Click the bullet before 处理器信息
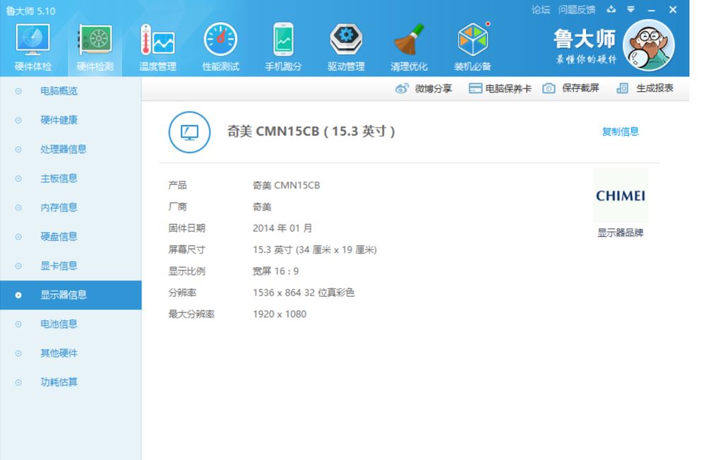Viewport: 706px width, 460px height. pyautogui.click(x=18, y=150)
